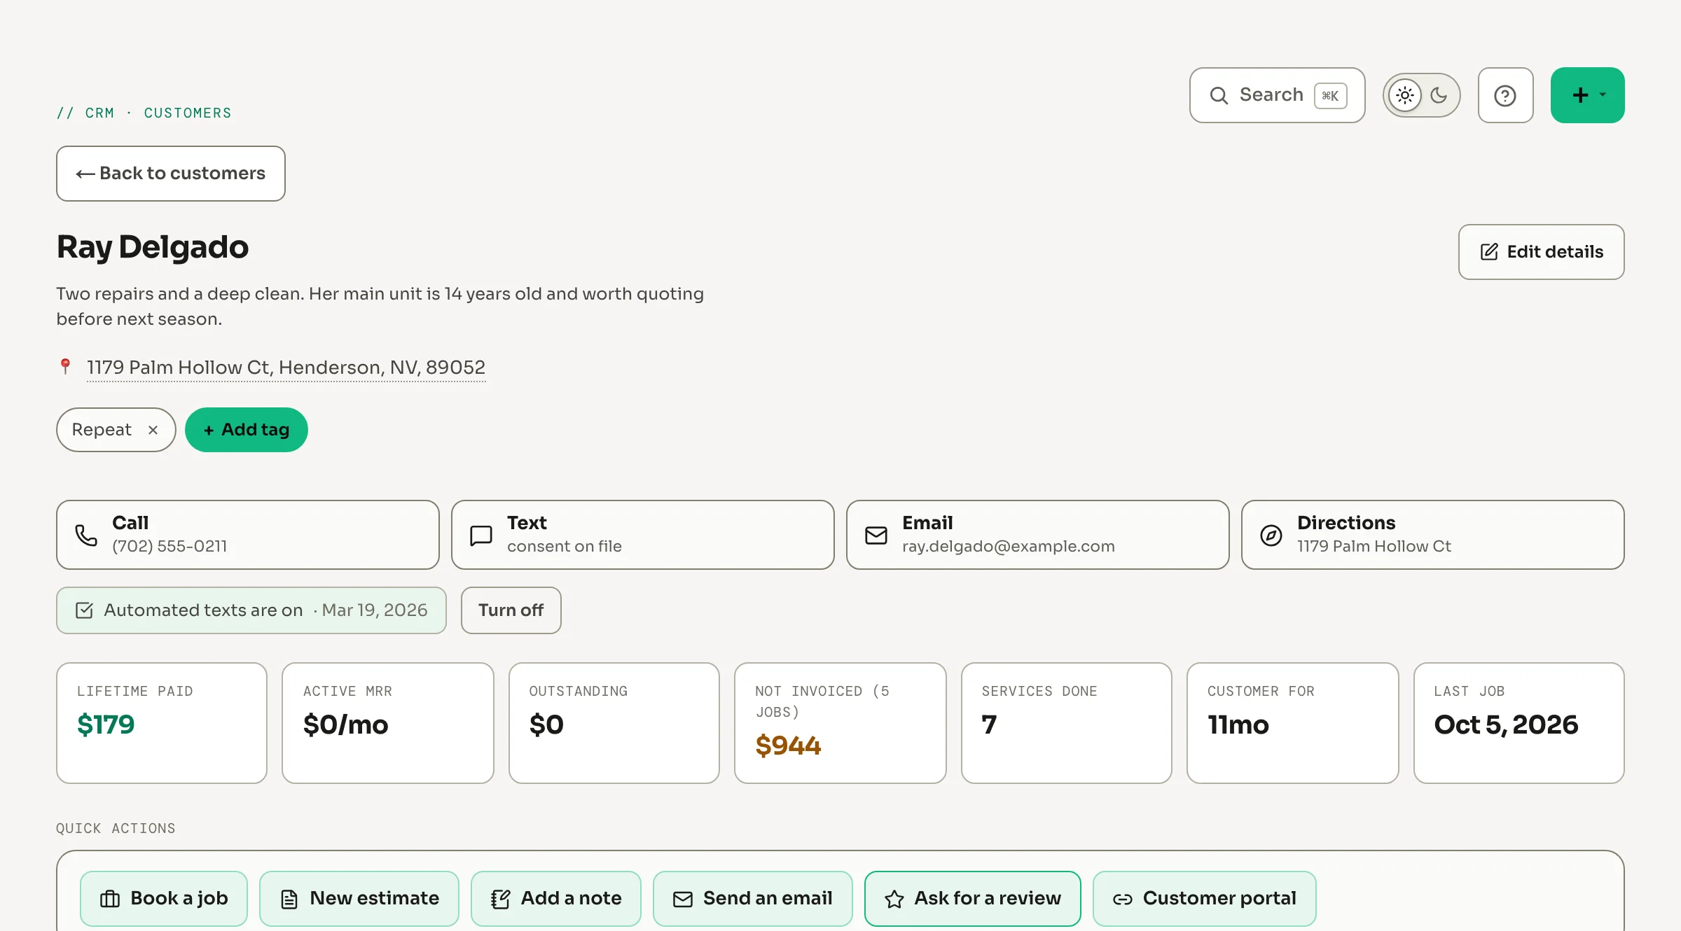This screenshot has width=1681, height=931.
Task: Click the Edit details pencil icon
Action: pos(1489,252)
